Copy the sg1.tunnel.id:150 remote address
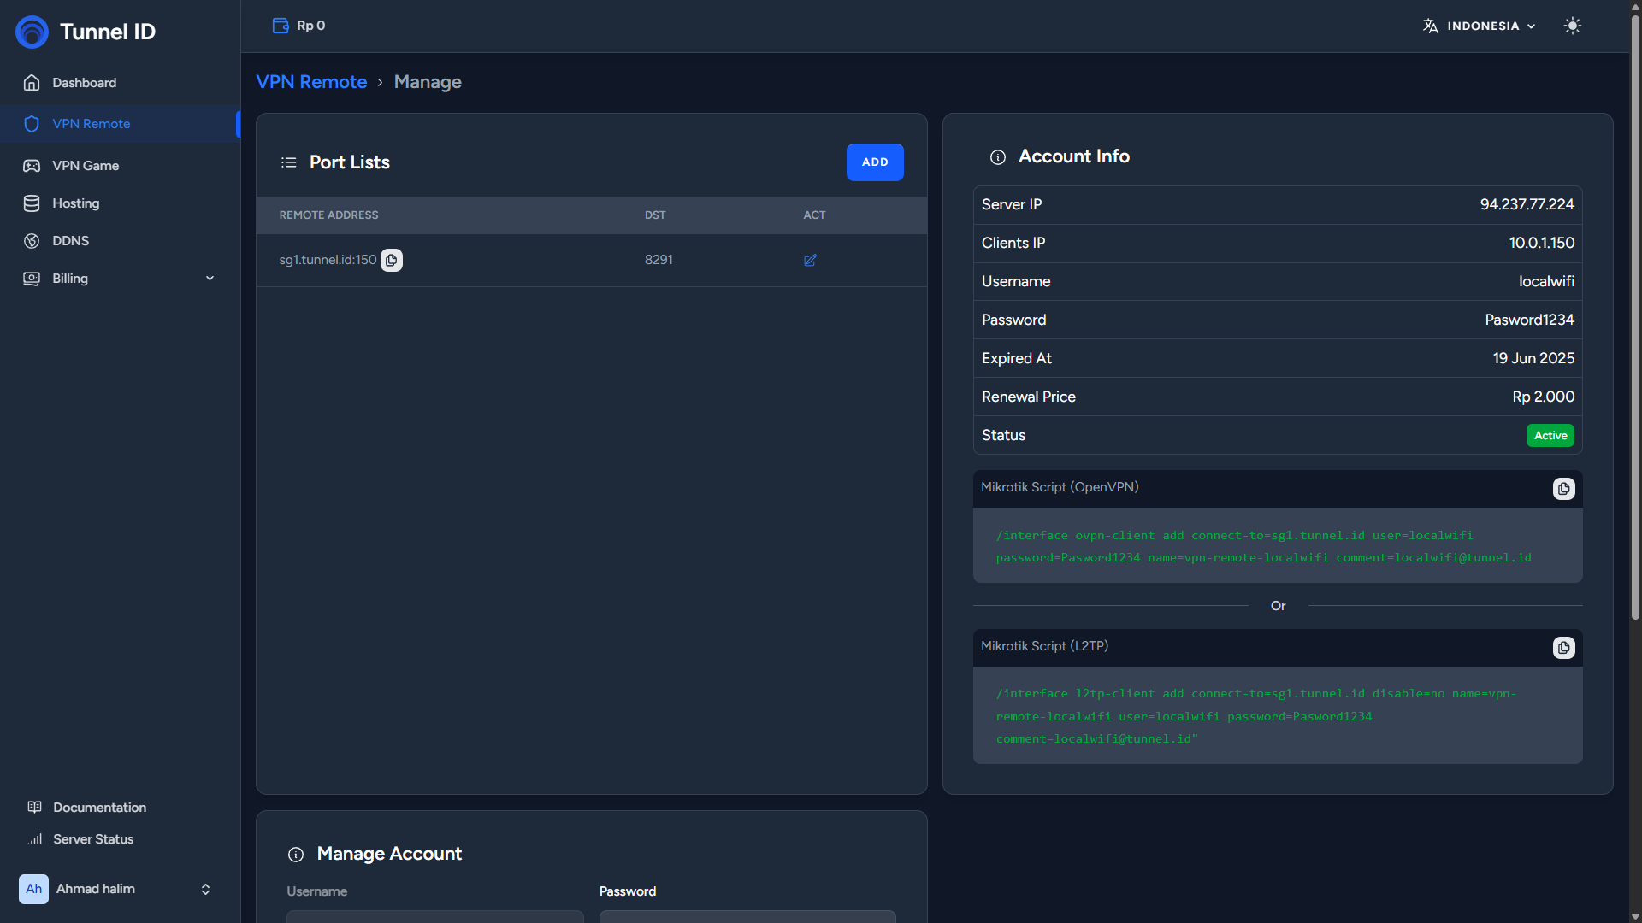The image size is (1642, 923). pyautogui.click(x=391, y=260)
